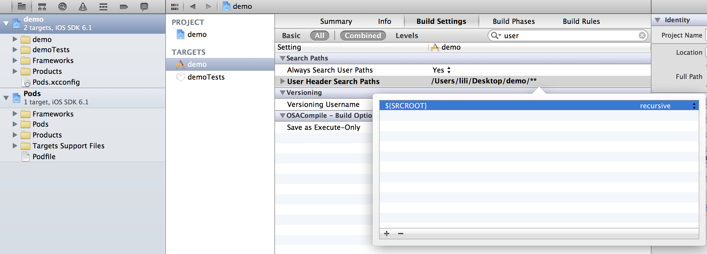Collapse the Search Paths section
Screen dimensions: 707x254
[282, 58]
